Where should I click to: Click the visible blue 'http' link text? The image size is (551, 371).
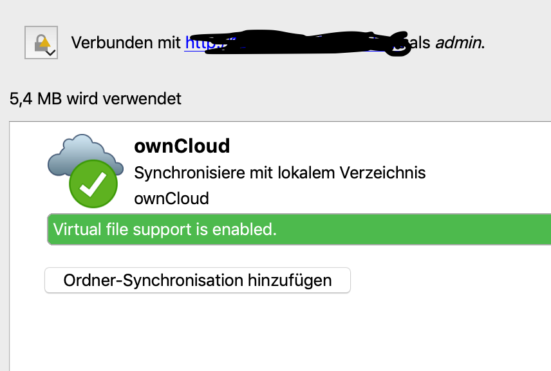(x=200, y=43)
